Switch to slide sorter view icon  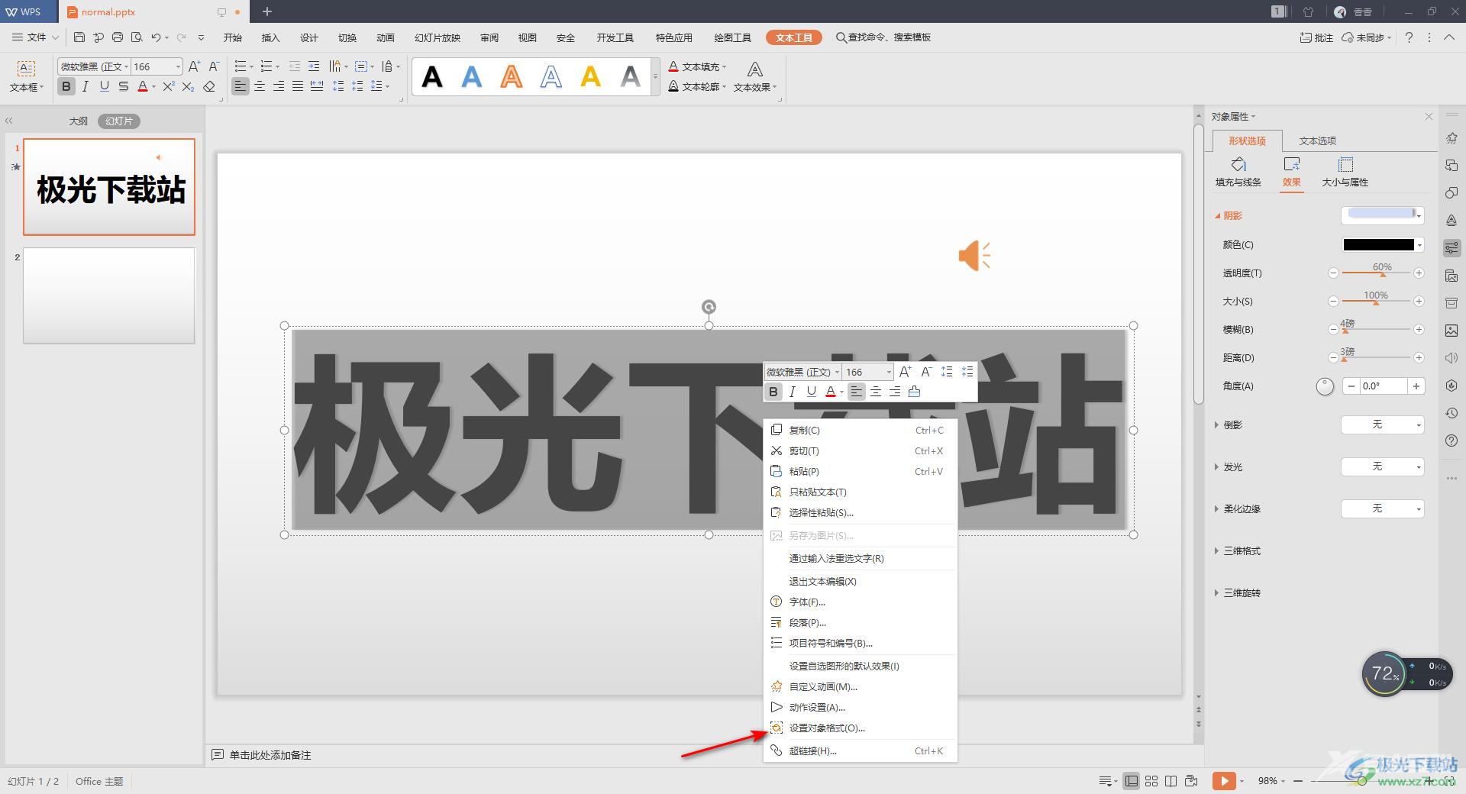pyautogui.click(x=1151, y=781)
